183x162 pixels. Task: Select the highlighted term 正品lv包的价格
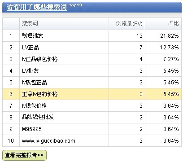(x=39, y=94)
